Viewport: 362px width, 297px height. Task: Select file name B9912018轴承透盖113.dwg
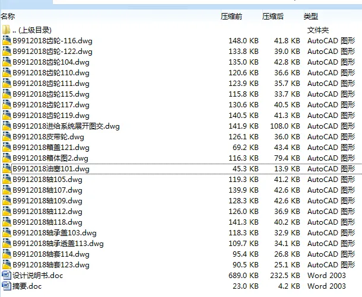pos(58,244)
